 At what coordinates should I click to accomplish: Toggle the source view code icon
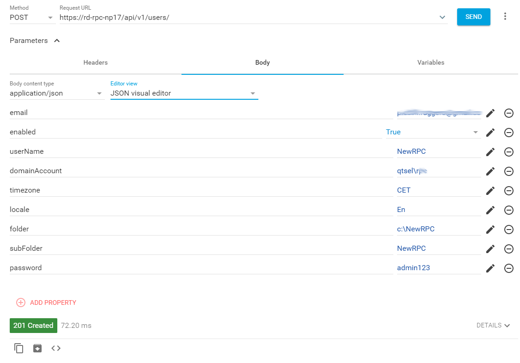tap(56, 348)
